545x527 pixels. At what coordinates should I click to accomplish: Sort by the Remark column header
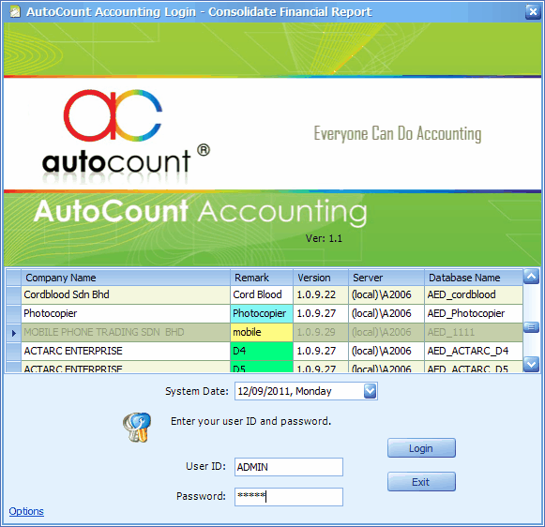coord(262,278)
